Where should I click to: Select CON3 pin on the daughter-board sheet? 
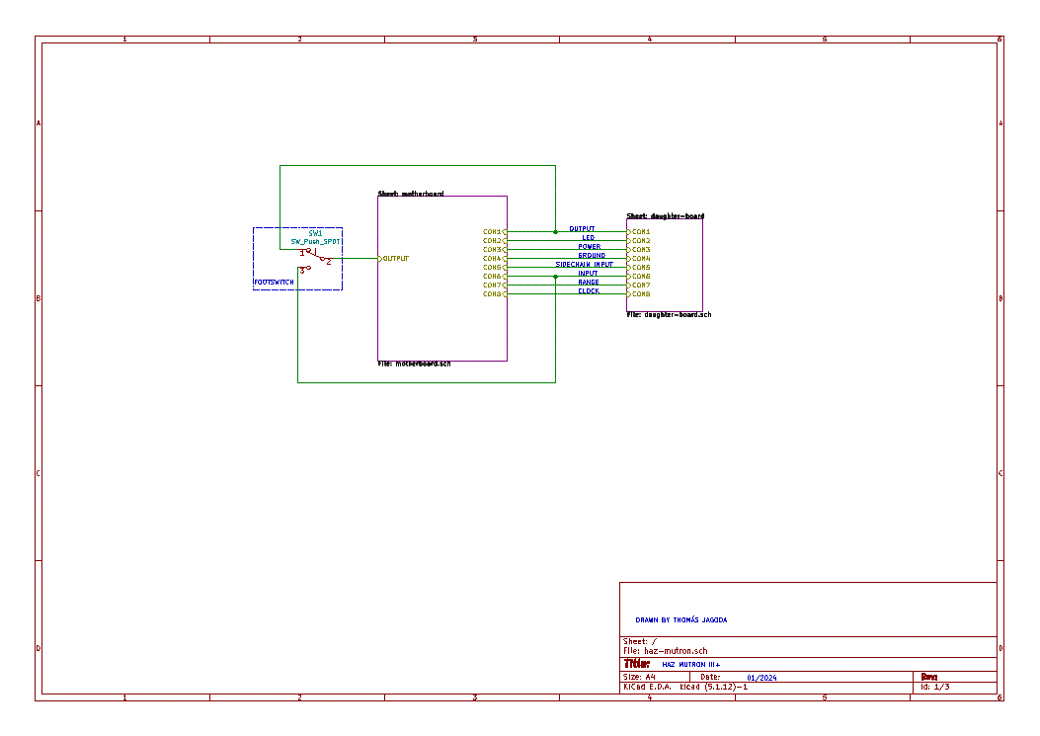coord(639,250)
